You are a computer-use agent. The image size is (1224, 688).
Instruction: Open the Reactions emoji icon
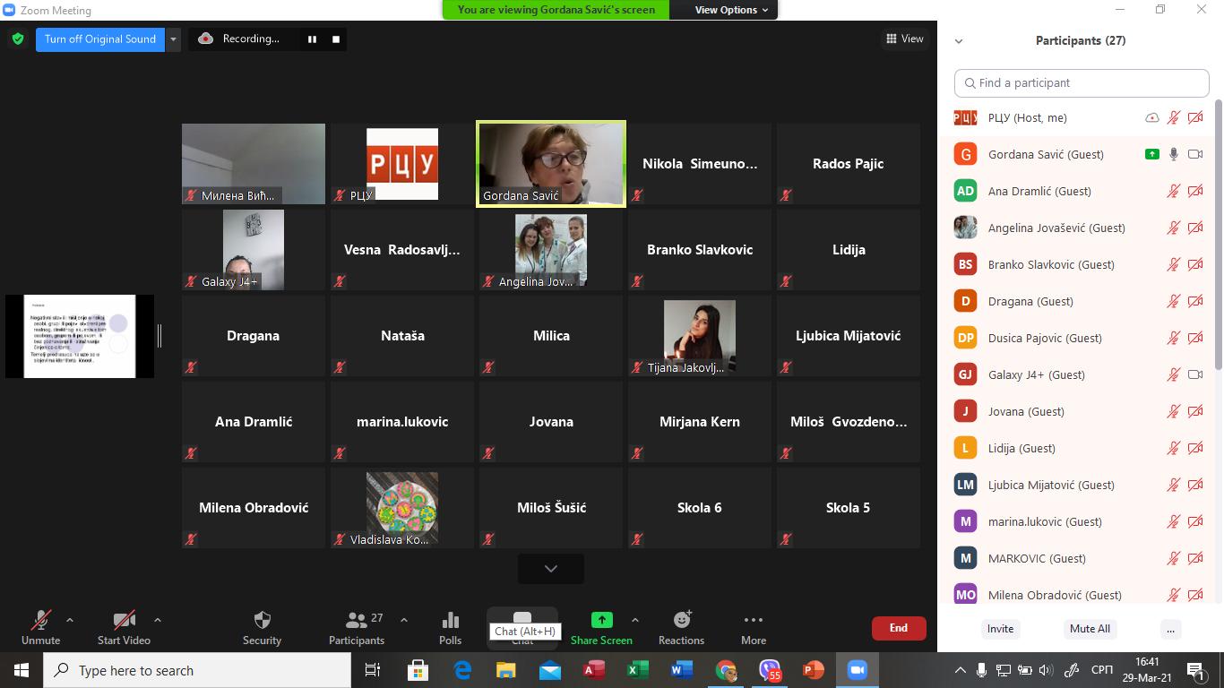[681, 620]
